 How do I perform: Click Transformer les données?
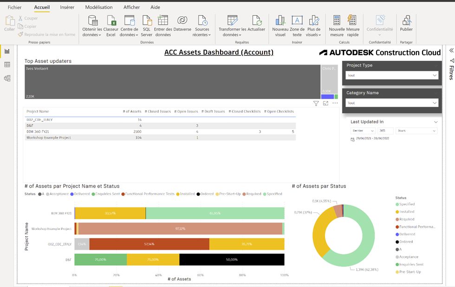coord(232,26)
